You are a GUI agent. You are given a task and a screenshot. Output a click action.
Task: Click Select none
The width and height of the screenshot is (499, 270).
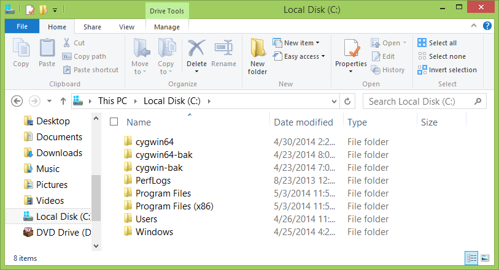[x=442, y=56]
